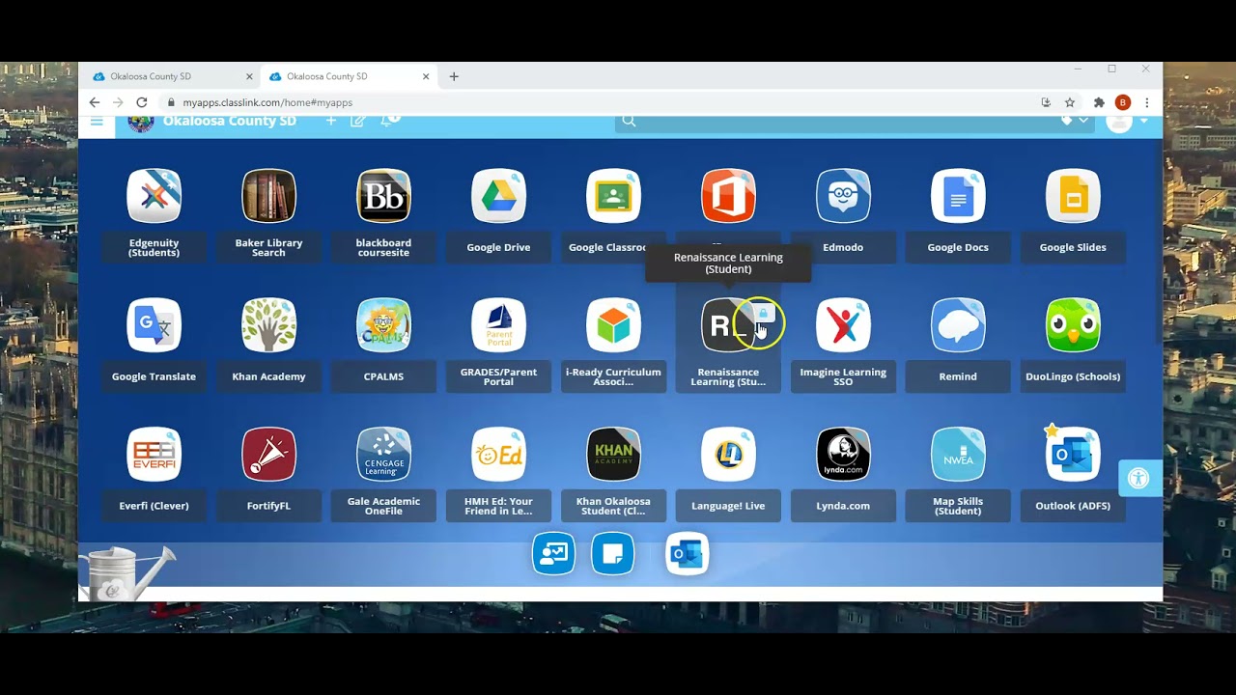Screen dimensions: 1236x695
Task: Launch the Google Drive app
Action: click(498, 196)
